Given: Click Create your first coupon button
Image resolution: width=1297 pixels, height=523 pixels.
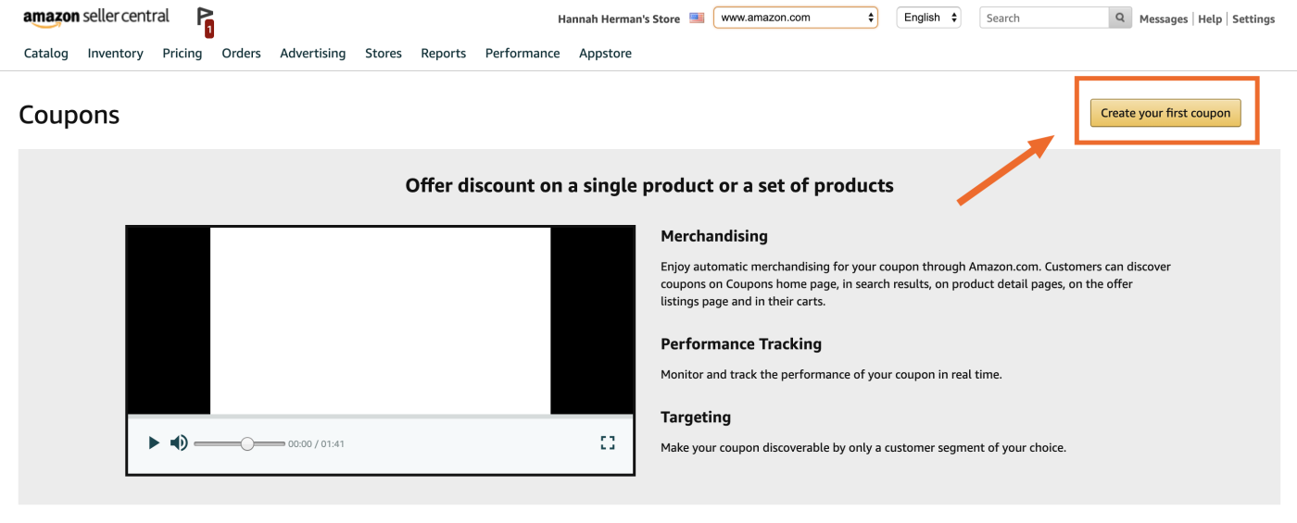Looking at the screenshot, I should tap(1165, 113).
